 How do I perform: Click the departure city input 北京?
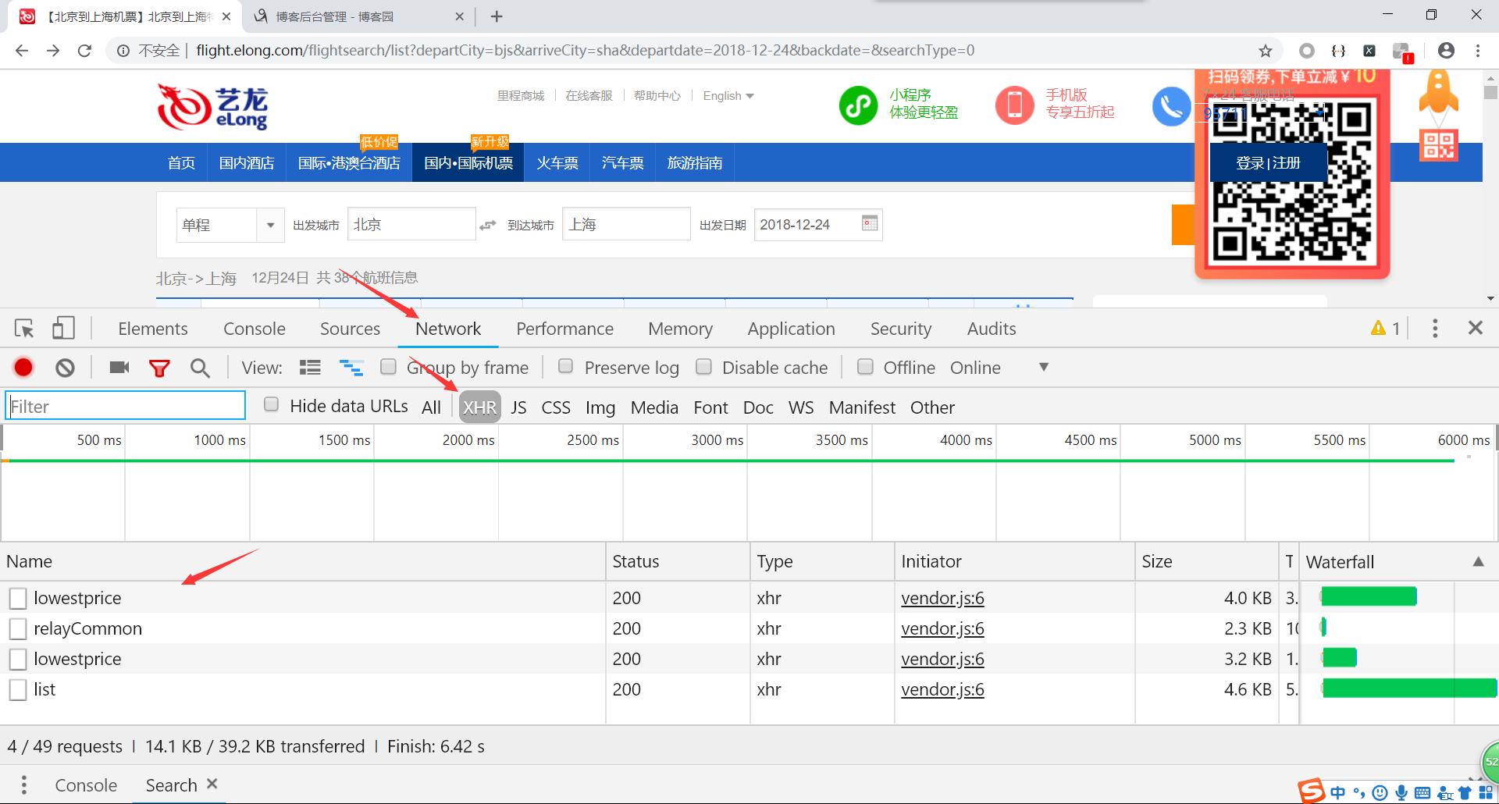pyautogui.click(x=411, y=224)
